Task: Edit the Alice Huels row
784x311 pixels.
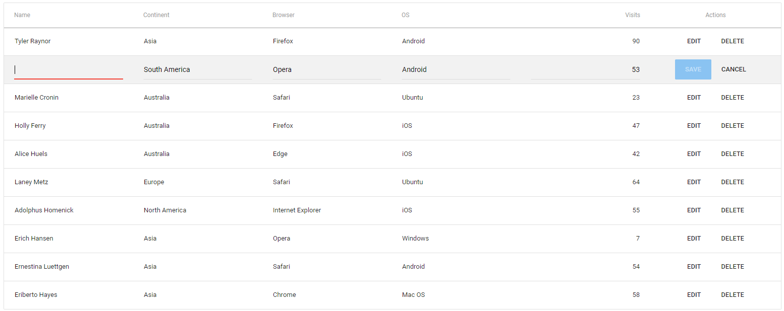Action: click(x=694, y=154)
